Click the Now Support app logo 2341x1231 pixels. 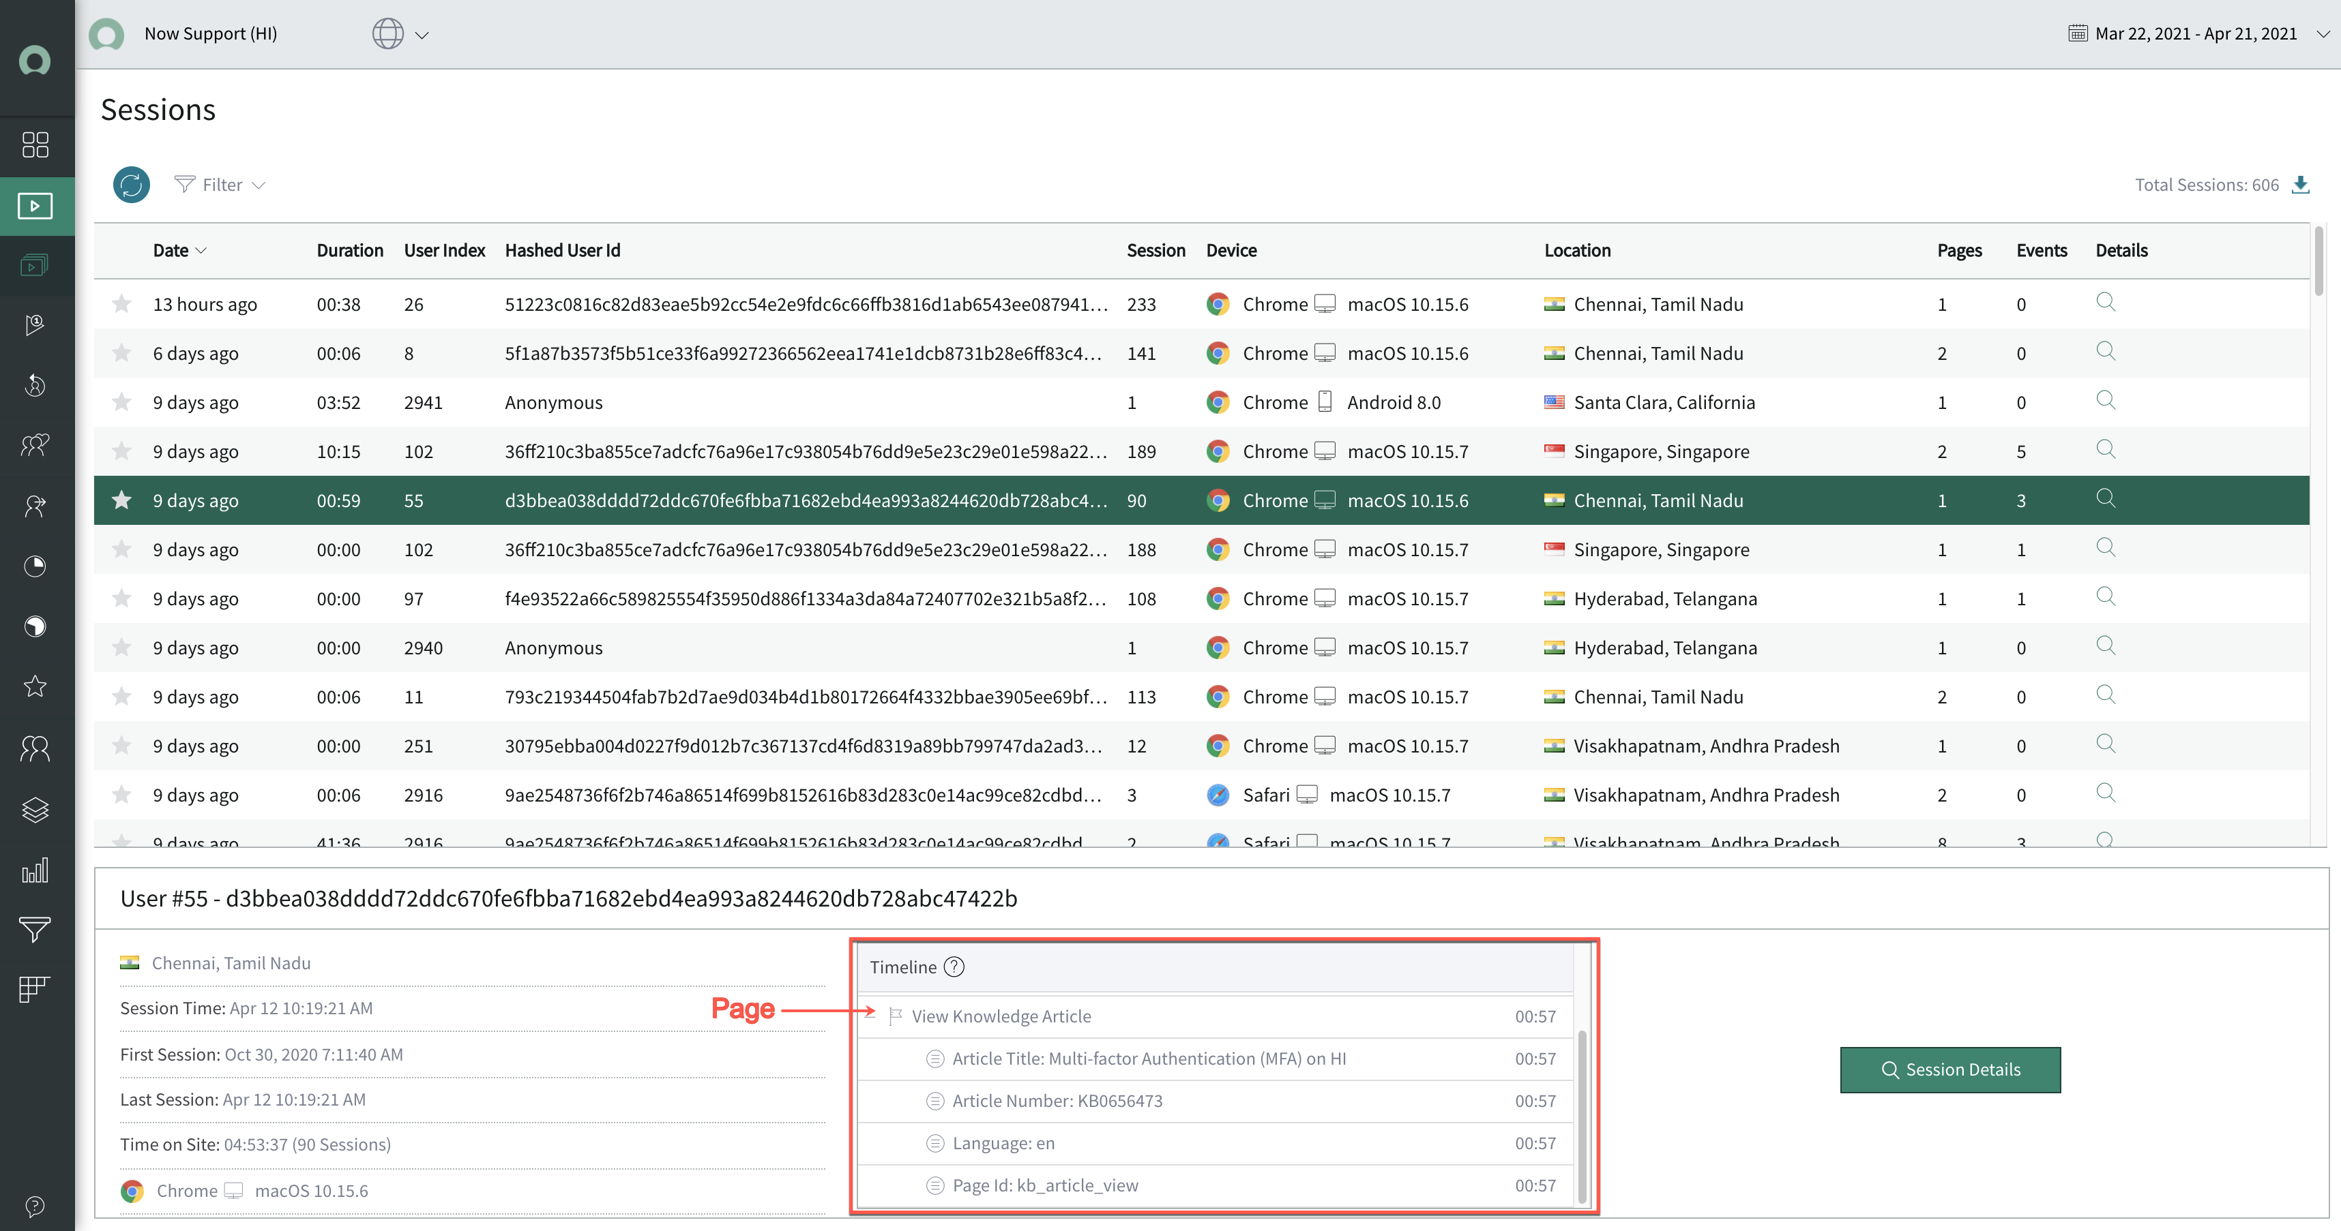(106, 35)
